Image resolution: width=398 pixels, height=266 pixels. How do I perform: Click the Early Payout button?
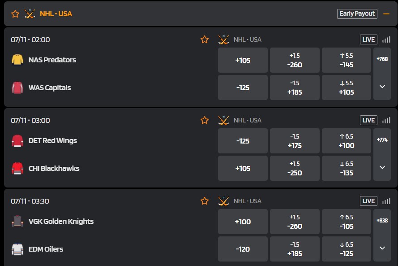[x=357, y=14]
